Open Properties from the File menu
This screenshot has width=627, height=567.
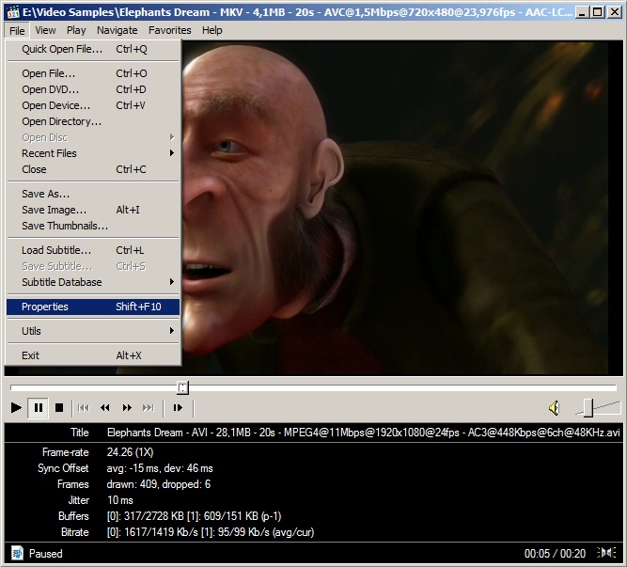(x=93, y=307)
